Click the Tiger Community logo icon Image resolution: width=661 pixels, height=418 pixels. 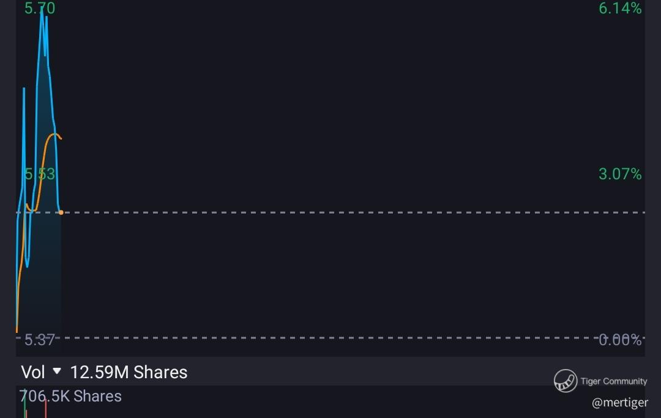[566, 381]
